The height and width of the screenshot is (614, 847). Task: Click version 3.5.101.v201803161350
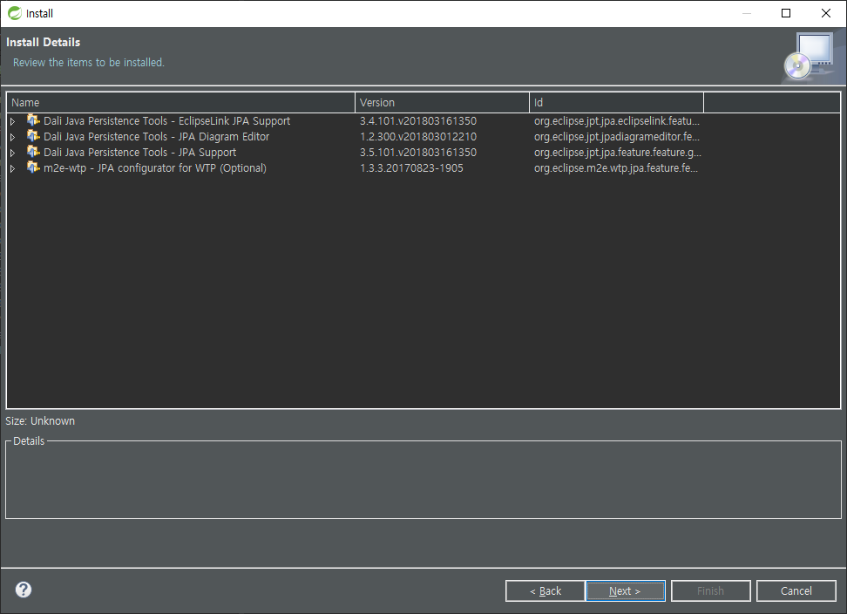tap(418, 153)
